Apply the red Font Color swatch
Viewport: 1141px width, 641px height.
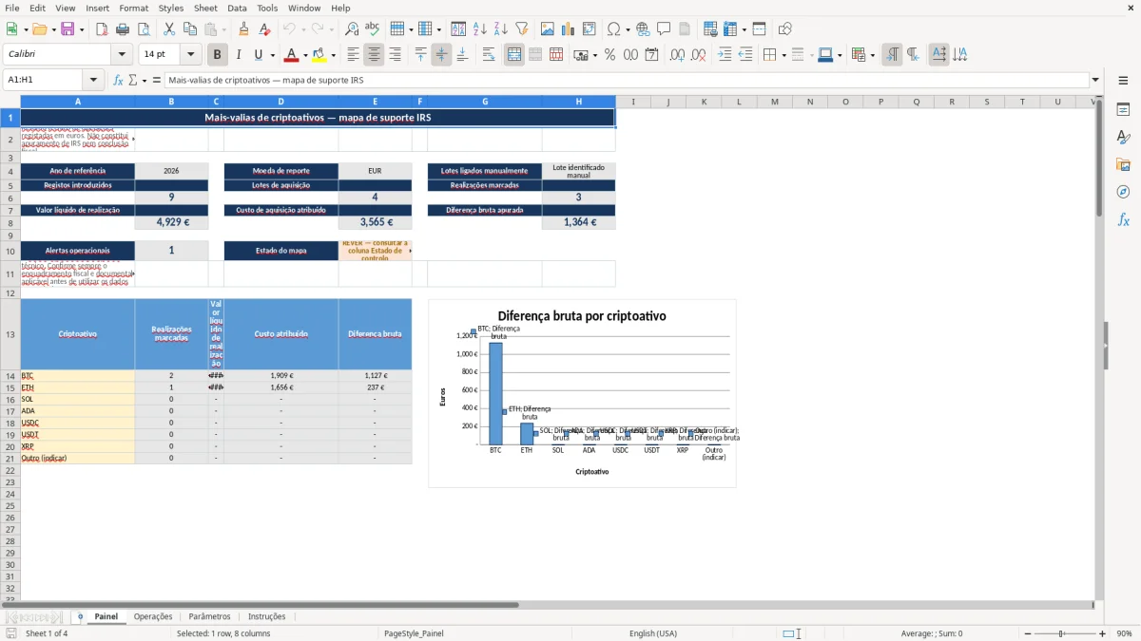pyautogui.click(x=291, y=55)
